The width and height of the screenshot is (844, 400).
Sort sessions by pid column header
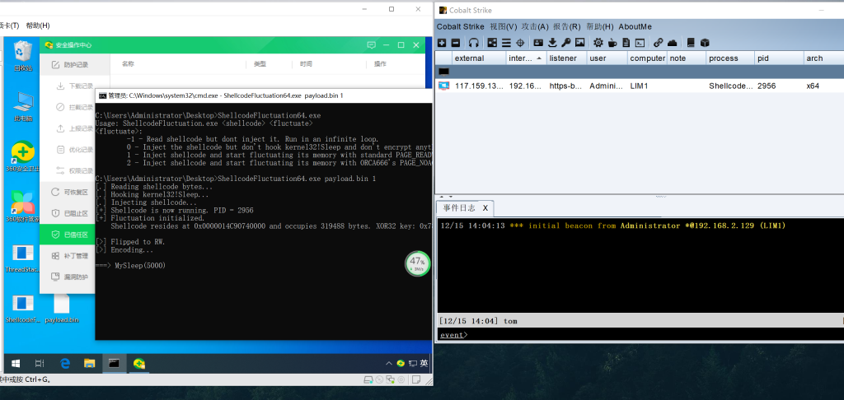[x=778, y=58]
